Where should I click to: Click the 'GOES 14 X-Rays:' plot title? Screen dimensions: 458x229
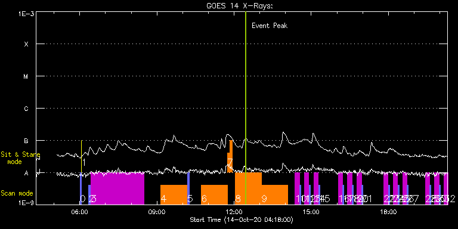click(x=239, y=6)
